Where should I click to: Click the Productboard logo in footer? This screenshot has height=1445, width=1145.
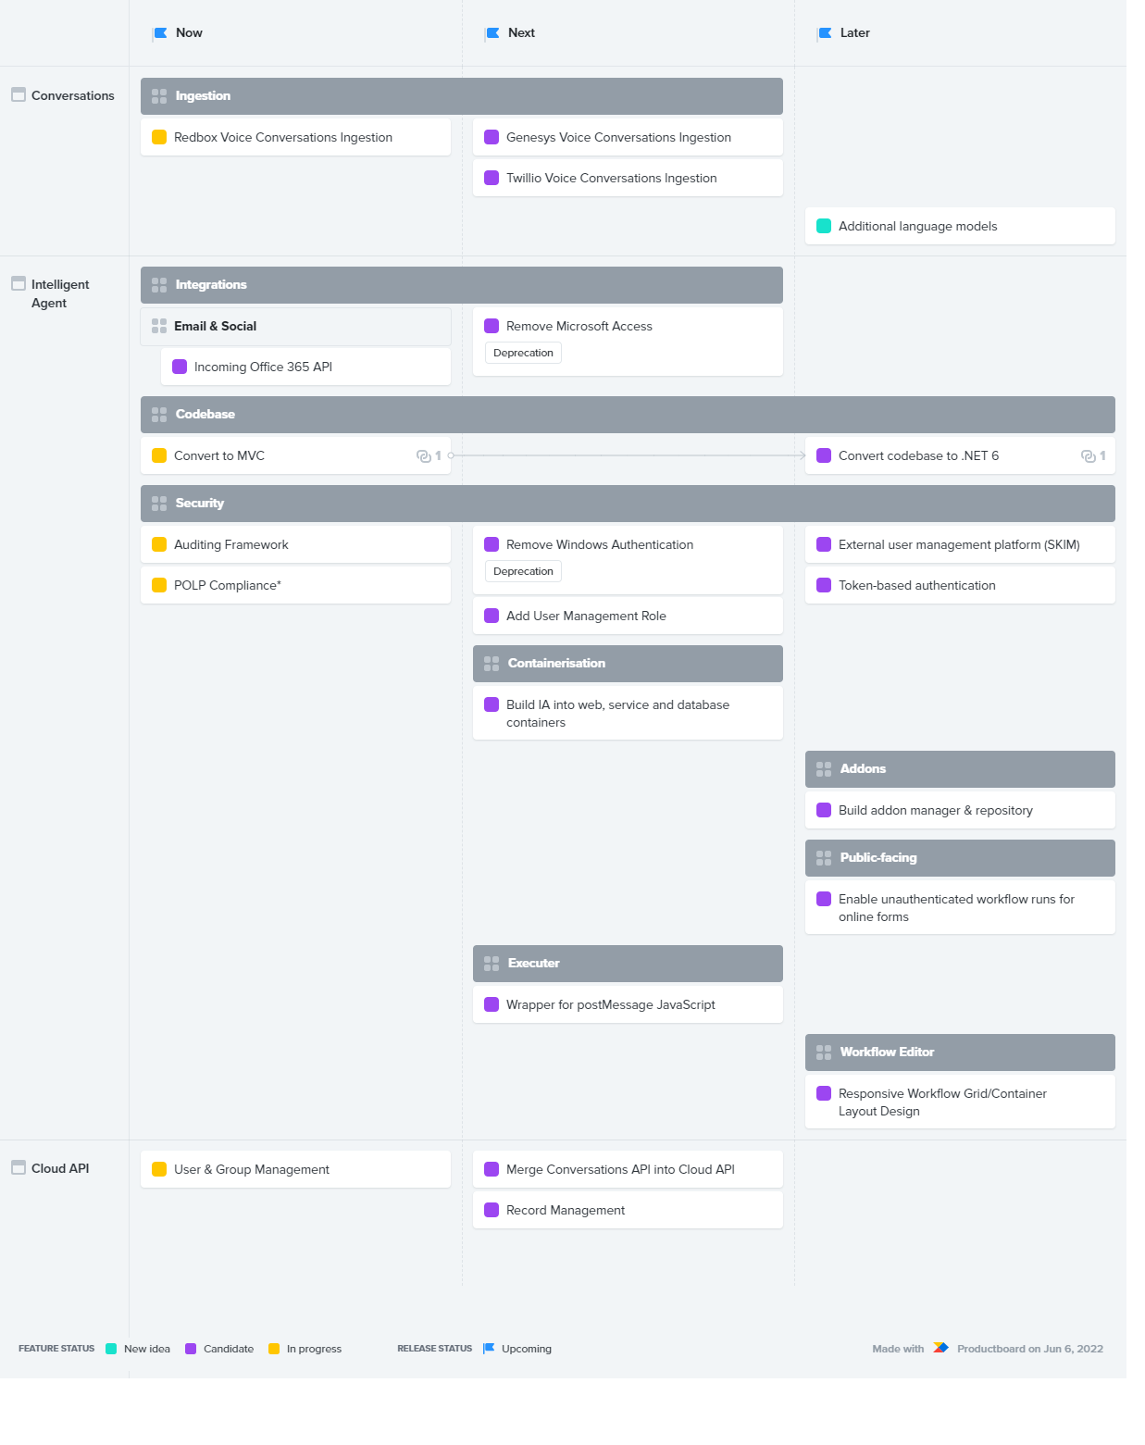pos(940,1348)
